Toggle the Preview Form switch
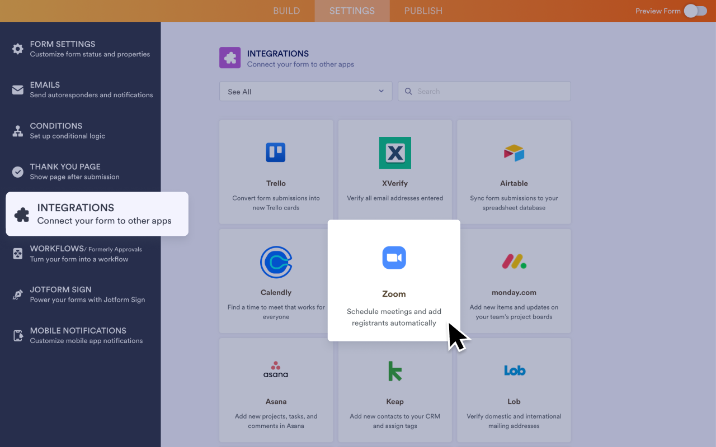This screenshot has height=447, width=716. [695, 11]
